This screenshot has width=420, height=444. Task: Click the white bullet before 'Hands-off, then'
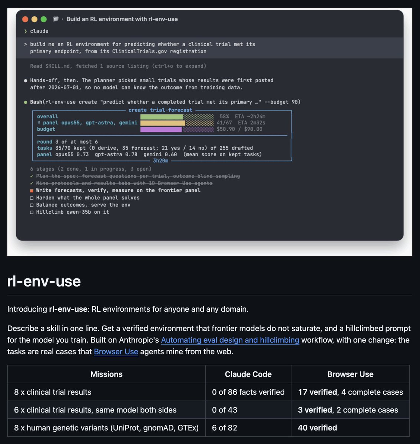point(26,81)
